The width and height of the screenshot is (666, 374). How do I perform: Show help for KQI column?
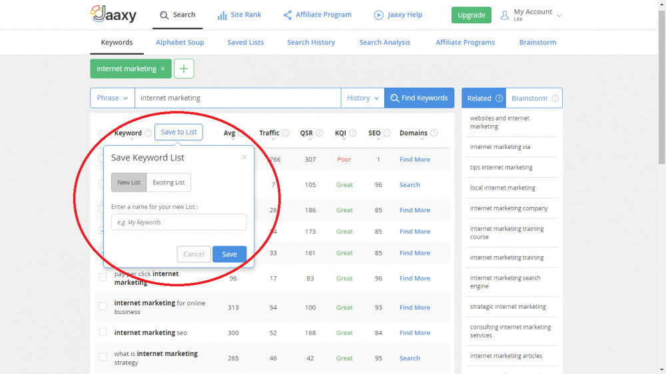[x=352, y=133]
